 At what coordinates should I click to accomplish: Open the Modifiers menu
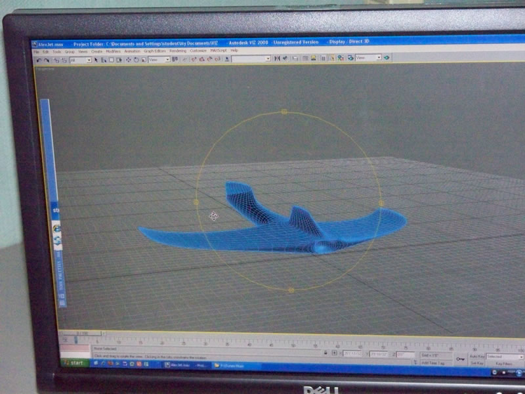click(x=113, y=52)
